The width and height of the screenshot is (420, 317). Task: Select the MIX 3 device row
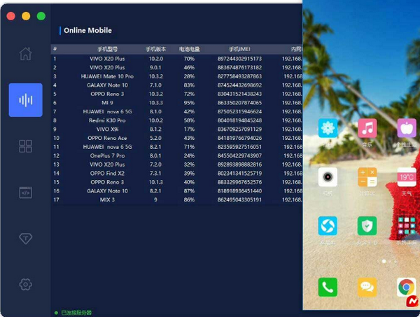click(x=177, y=199)
